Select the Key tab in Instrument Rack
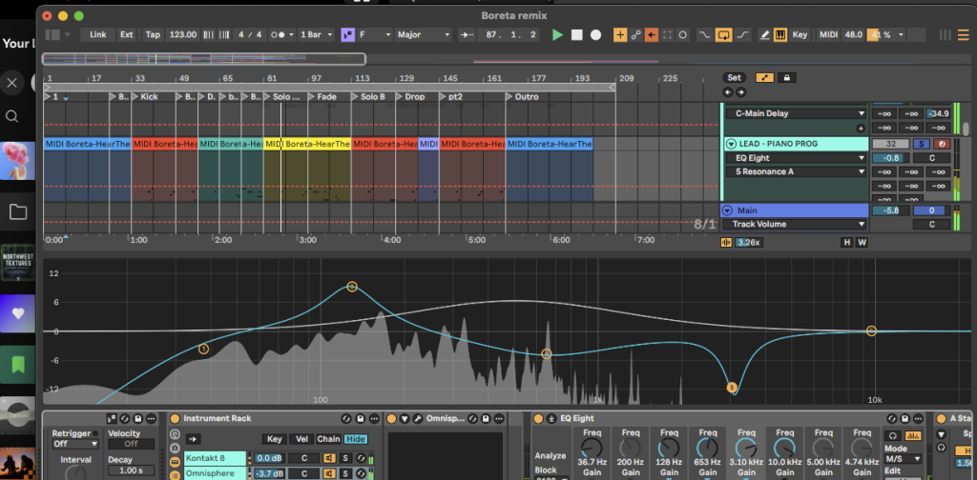Screen dimensions: 977x480 pos(275,439)
